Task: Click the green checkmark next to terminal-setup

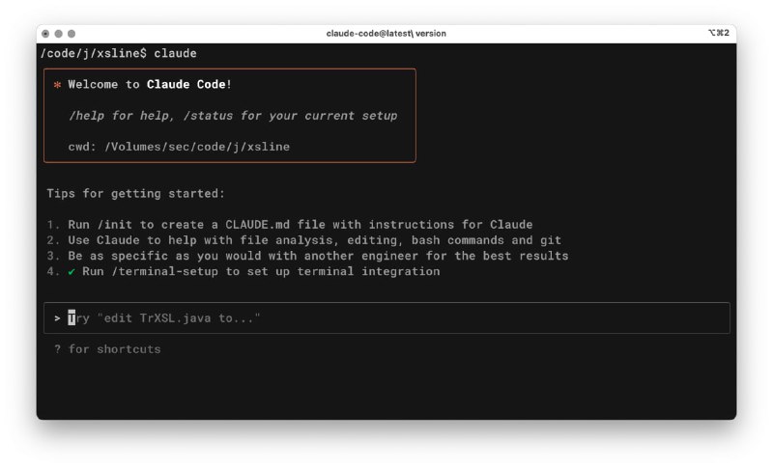Action: pos(72,272)
